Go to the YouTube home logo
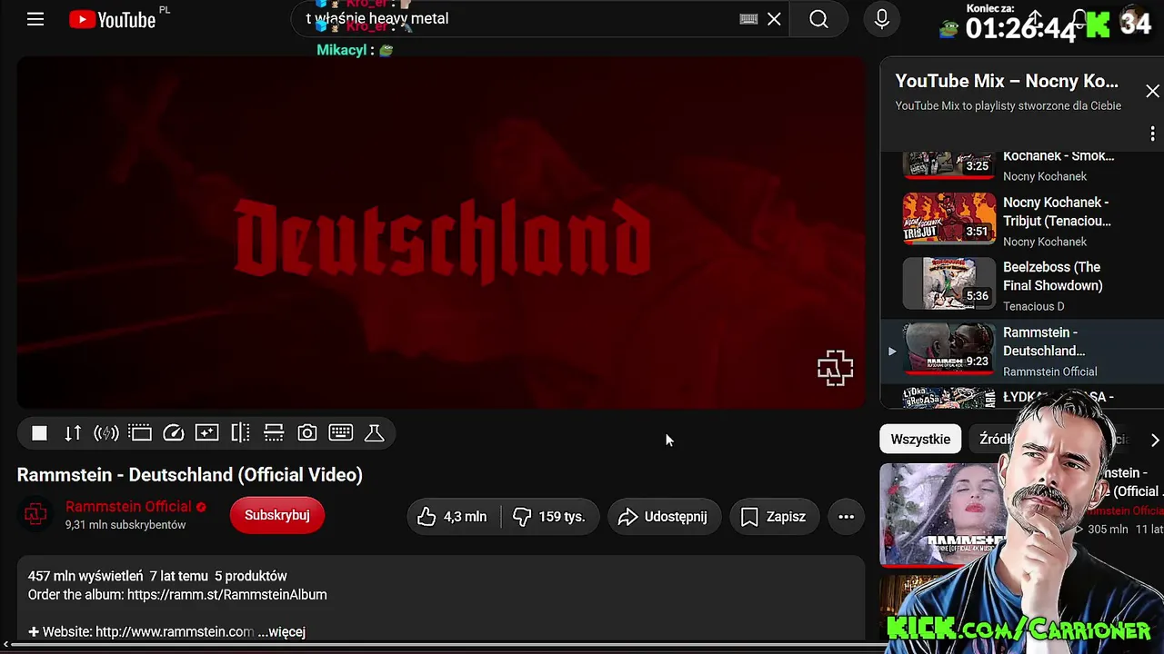 tap(113, 20)
